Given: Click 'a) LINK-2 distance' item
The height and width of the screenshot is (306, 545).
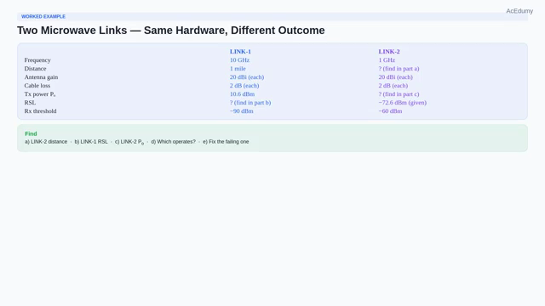Looking at the screenshot, I should point(46,142).
